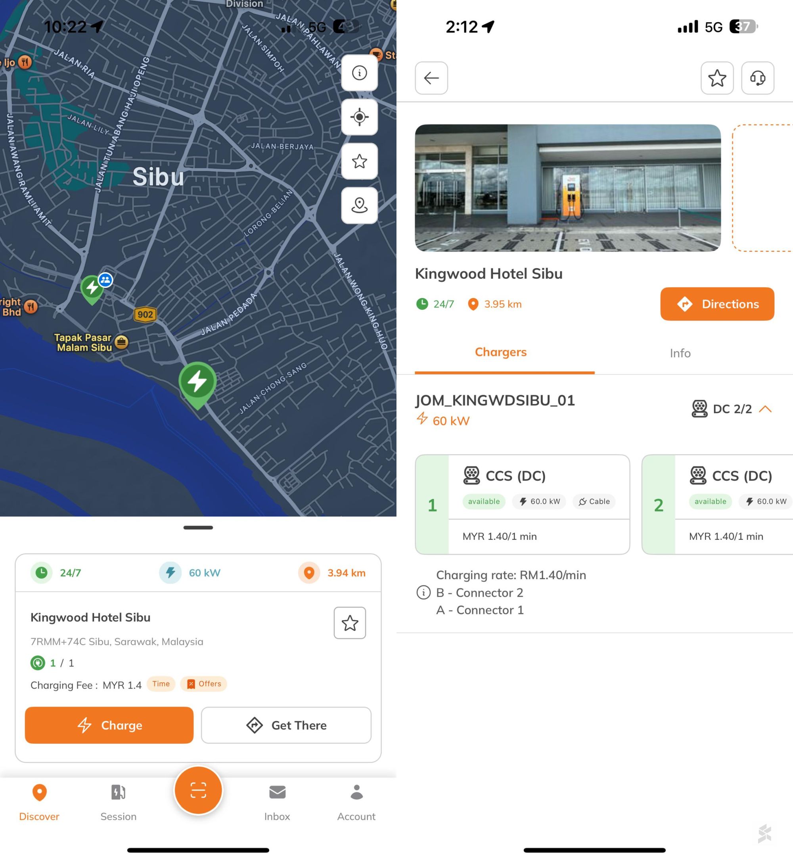Switch to the Info tab

680,353
